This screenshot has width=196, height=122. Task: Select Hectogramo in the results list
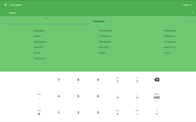click(x=106, y=31)
